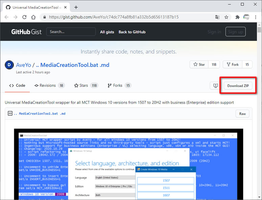This screenshot has width=262, height=200.
Task: Open the .. MediaCreationTool.bat .md file link
Action: click(40, 114)
